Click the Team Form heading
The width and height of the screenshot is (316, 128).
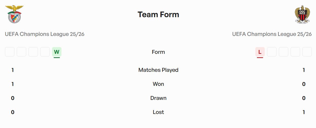158,15
